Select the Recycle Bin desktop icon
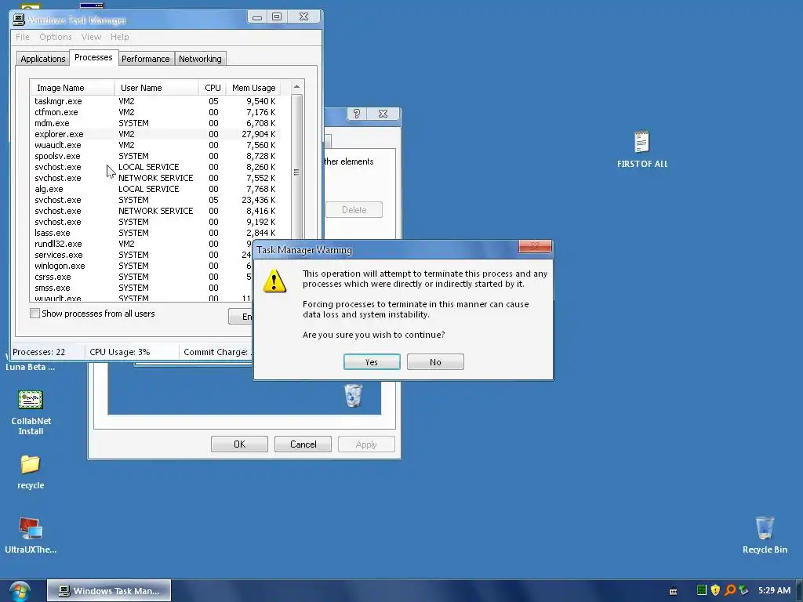 (765, 535)
